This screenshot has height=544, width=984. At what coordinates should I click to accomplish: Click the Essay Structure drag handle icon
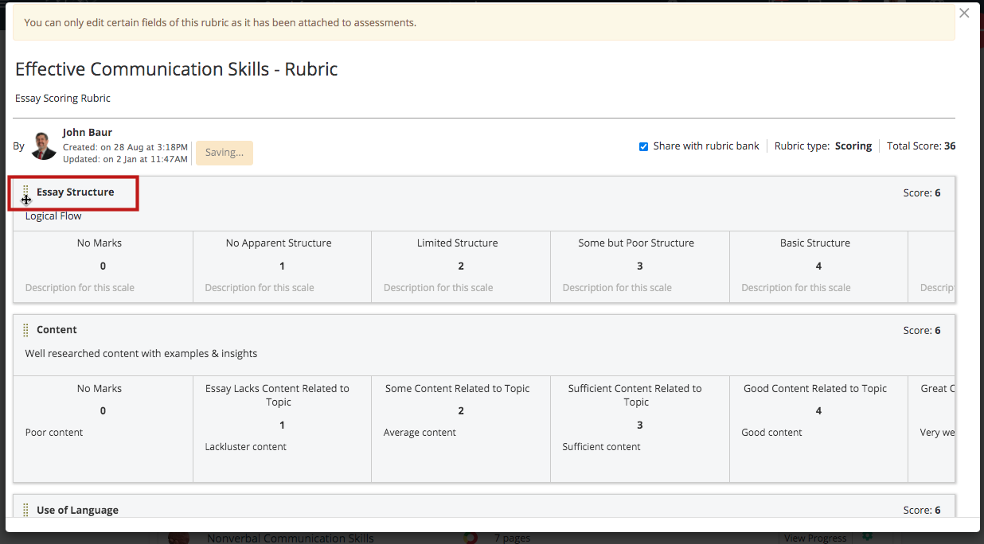point(25,193)
